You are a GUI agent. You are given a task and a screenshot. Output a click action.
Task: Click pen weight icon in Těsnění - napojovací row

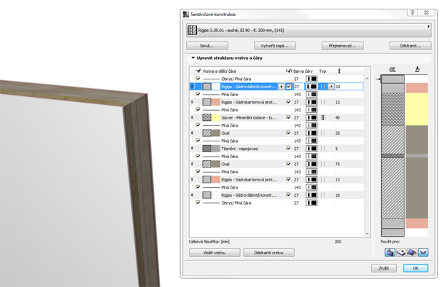click(x=311, y=149)
